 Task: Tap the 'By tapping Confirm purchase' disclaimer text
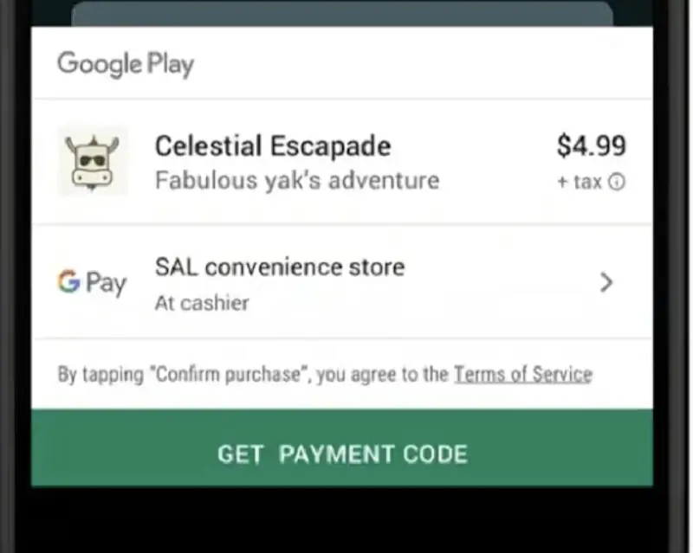click(325, 375)
